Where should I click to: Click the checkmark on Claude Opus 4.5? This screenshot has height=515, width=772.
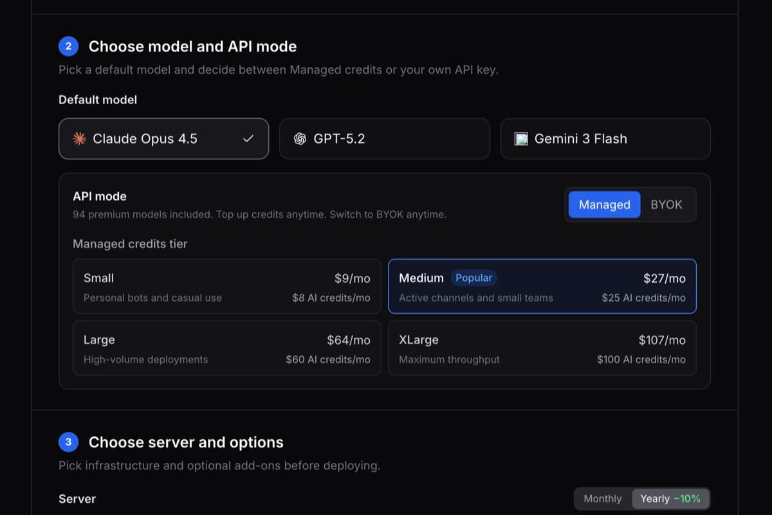point(248,138)
